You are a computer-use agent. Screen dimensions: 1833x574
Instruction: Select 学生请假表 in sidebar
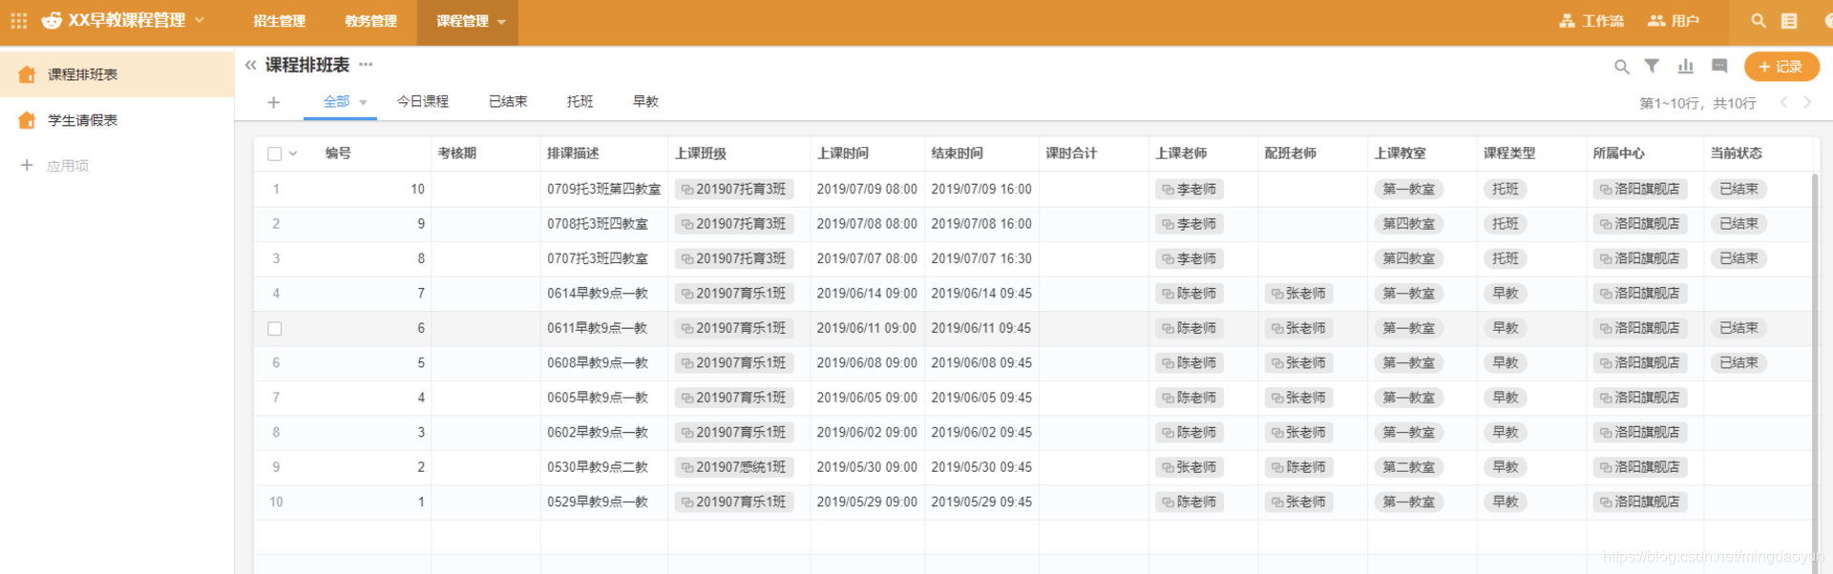point(116,120)
